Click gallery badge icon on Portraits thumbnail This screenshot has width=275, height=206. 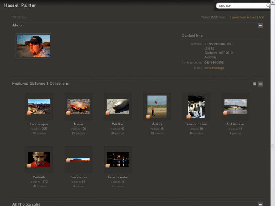coord(29,166)
